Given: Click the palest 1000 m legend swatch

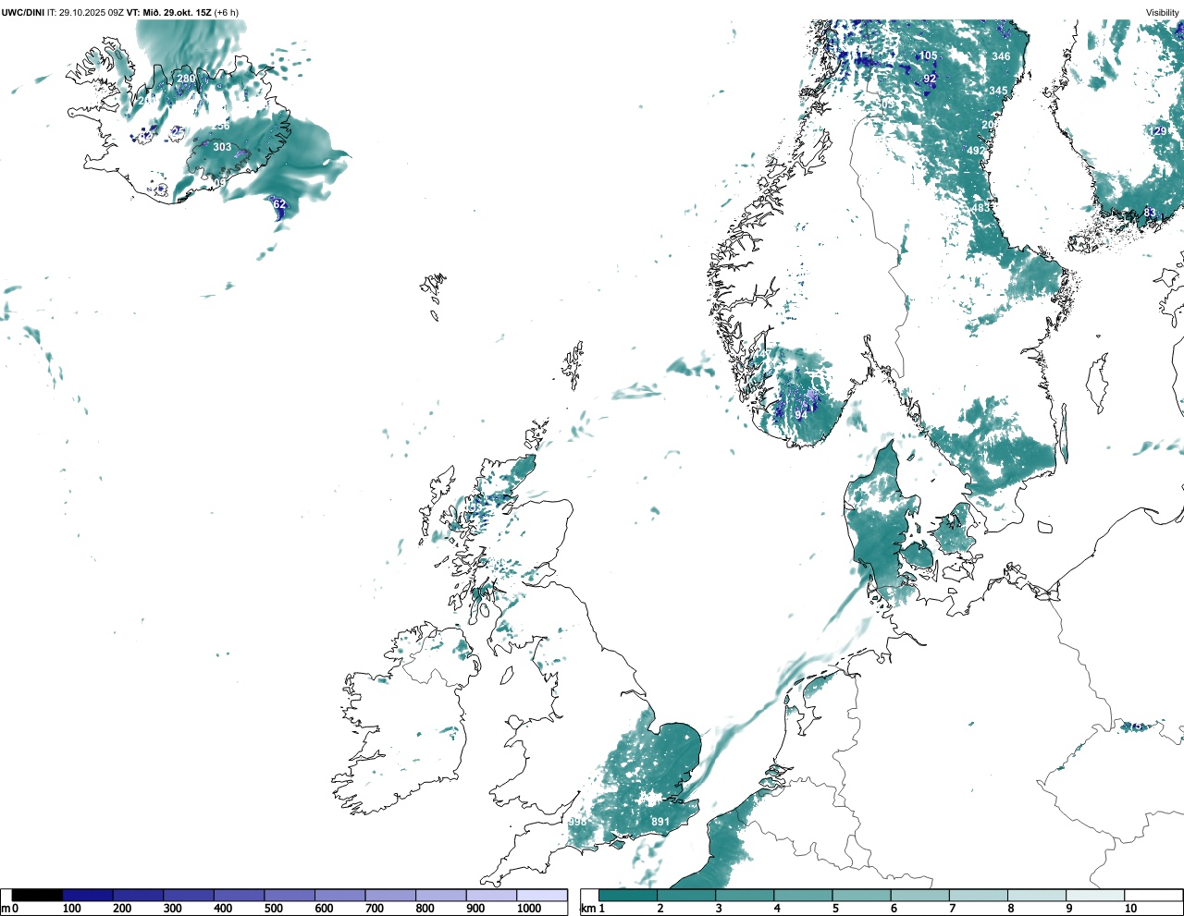Looking at the screenshot, I should (542, 895).
